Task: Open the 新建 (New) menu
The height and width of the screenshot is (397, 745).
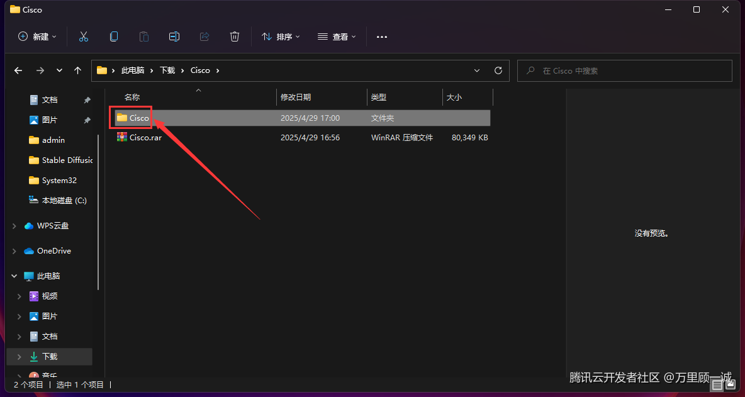Action: point(38,36)
